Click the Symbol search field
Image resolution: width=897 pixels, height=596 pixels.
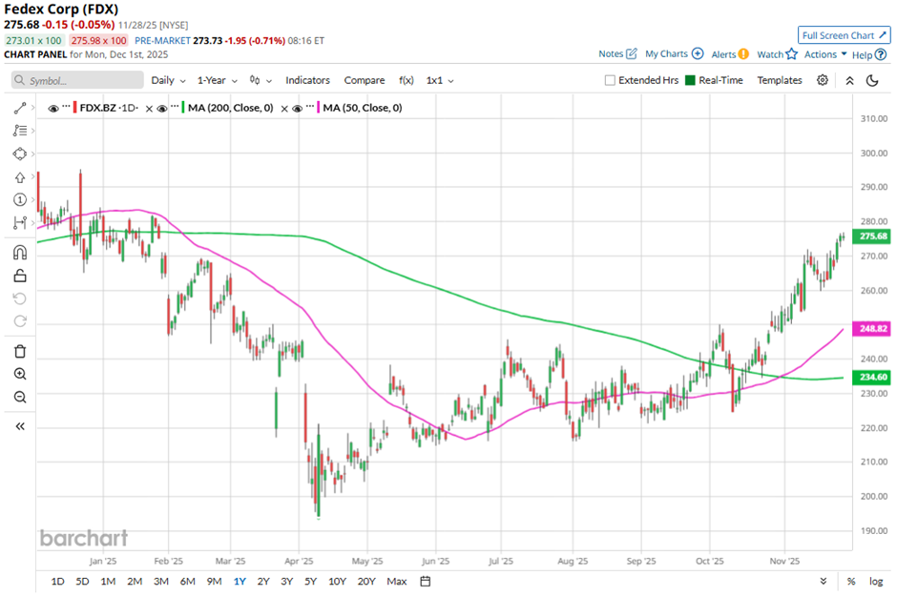77,81
